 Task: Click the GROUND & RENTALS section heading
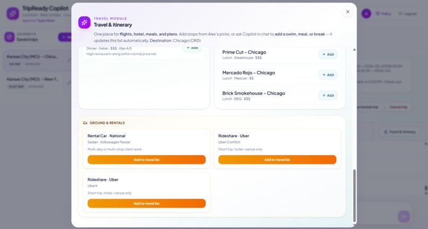[107, 123]
